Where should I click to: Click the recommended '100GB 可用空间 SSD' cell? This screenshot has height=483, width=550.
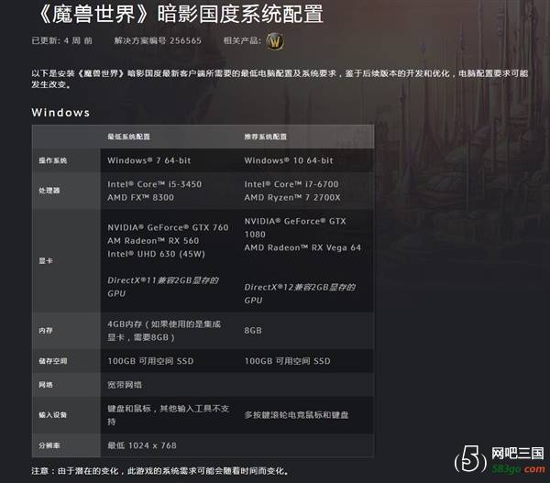tap(287, 361)
